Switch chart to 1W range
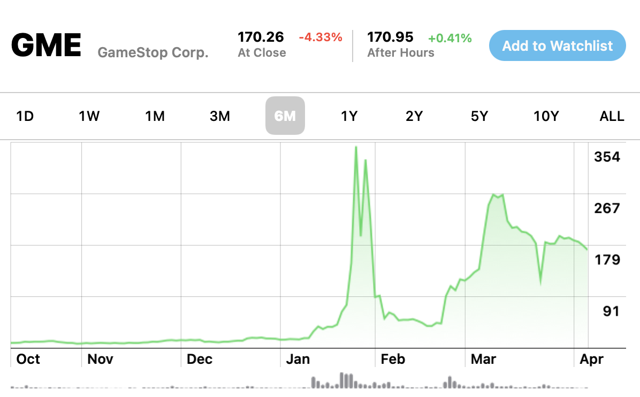 [x=89, y=116]
